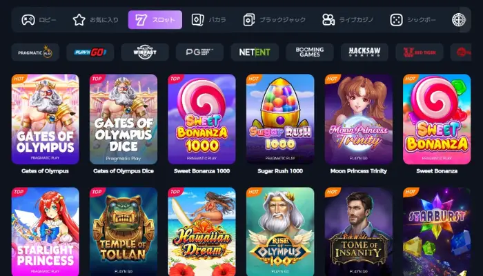Filter by Play'n GO provider
The image size is (483, 276).
pyautogui.click(x=90, y=52)
